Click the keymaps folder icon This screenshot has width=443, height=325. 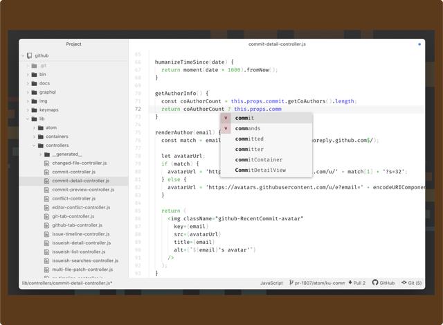pos(34,109)
